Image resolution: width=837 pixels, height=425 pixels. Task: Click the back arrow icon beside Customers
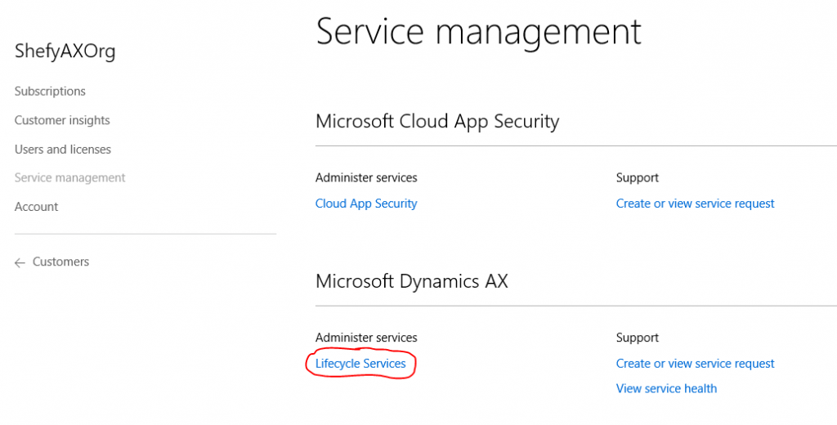click(20, 262)
